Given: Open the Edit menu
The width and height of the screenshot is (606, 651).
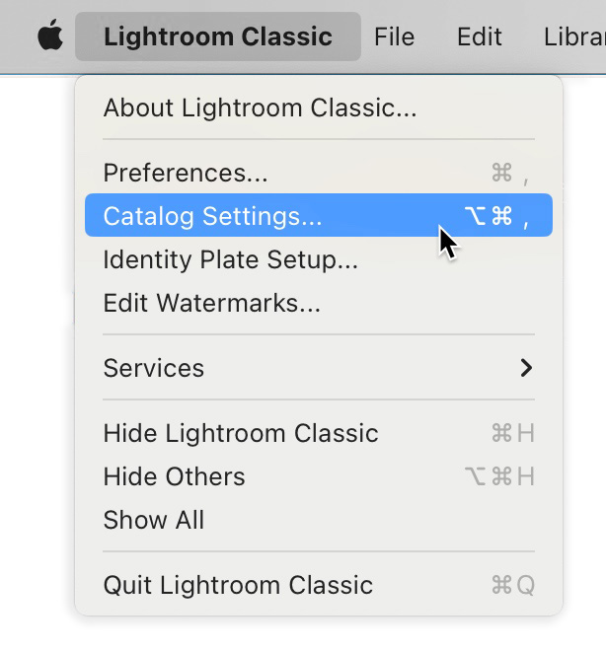Looking at the screenshot, I should pyautogui.click(x=480, y=36).
